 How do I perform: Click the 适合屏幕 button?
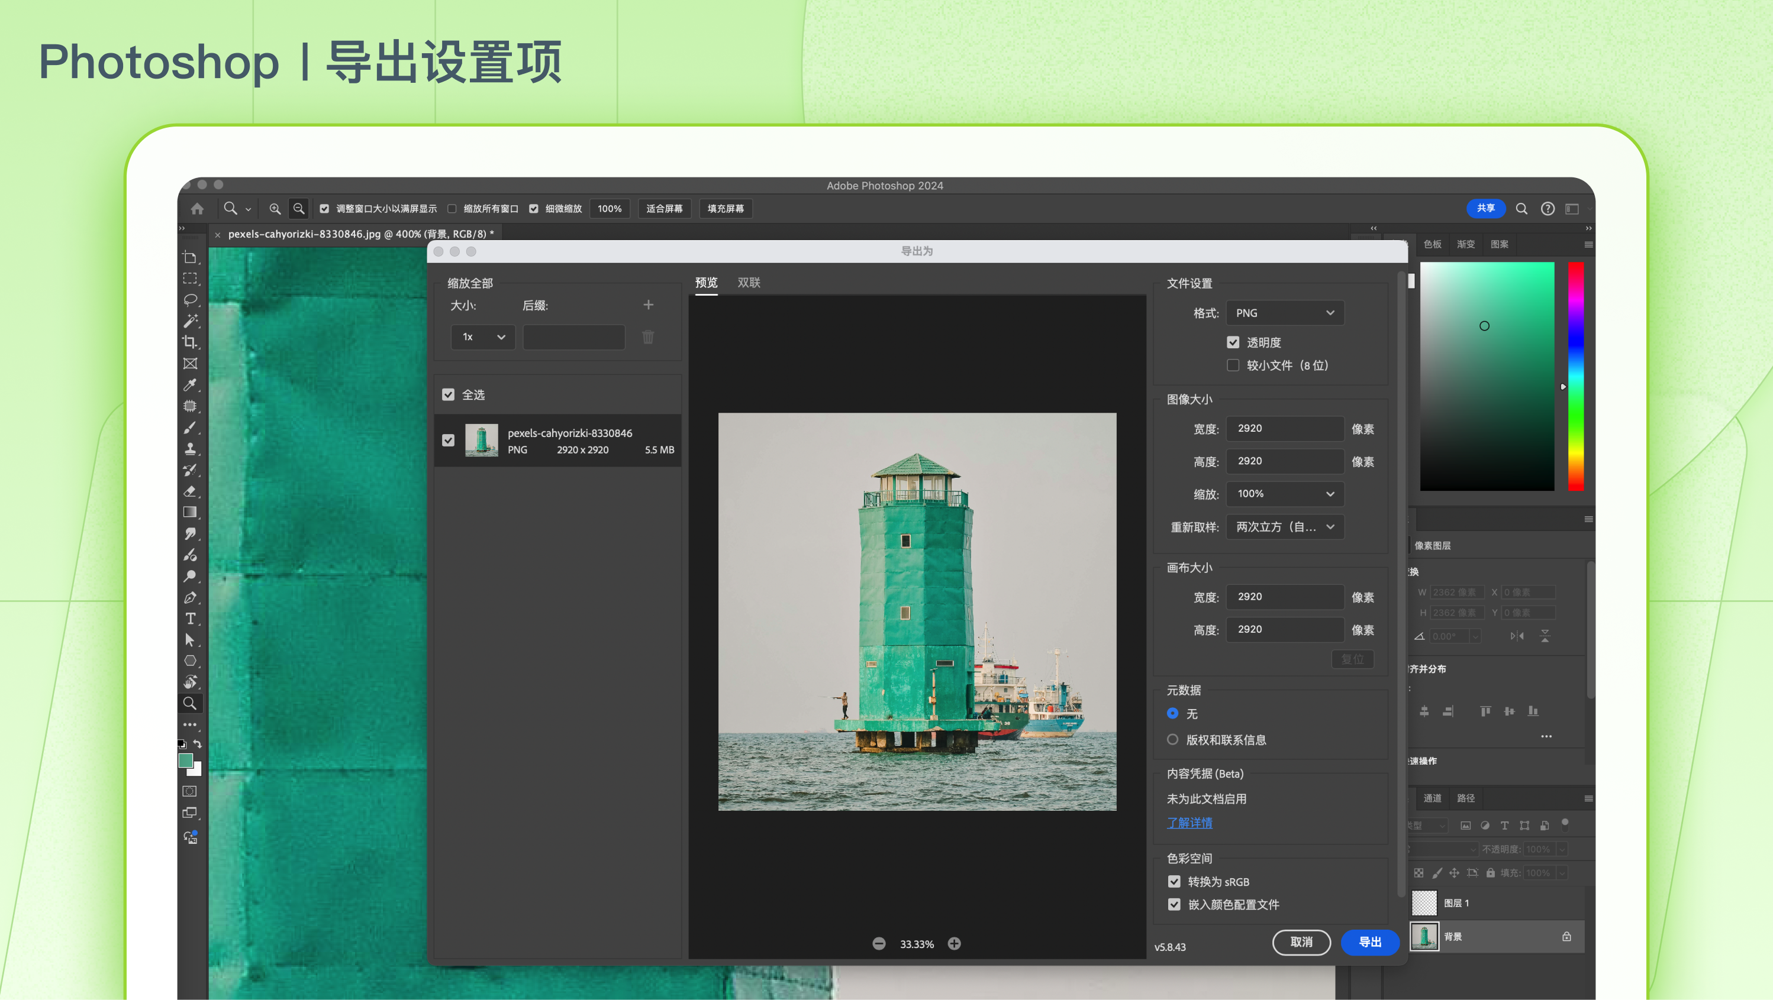(664, 208)
